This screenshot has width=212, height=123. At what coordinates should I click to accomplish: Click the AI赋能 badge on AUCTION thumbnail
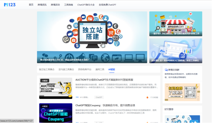tap(45, 81)
